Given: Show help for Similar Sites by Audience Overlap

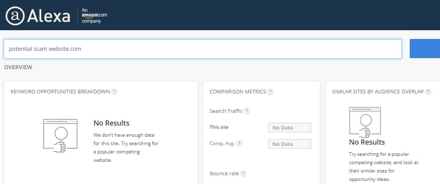Looking at the screenshot, I should pos(428,92).
